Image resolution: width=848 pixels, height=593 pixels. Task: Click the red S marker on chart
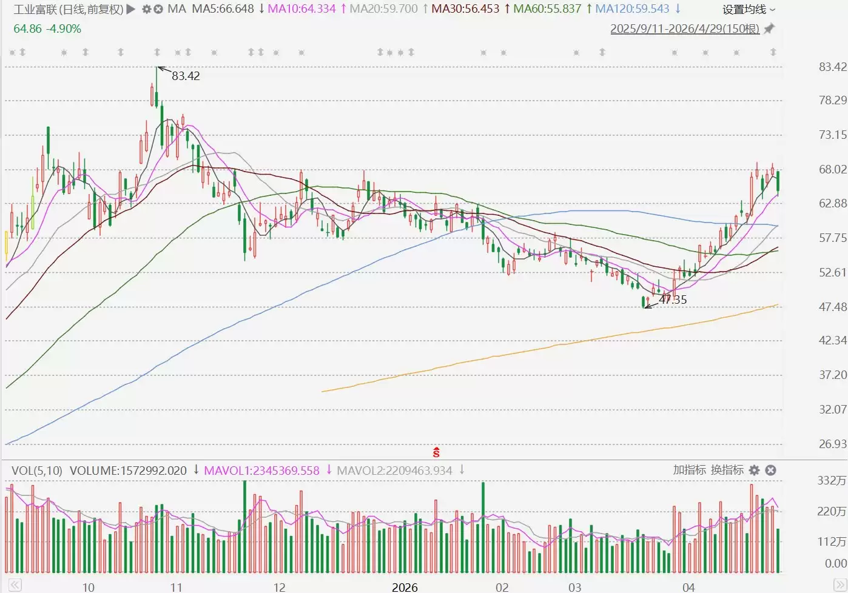pyautogui.click(x=436, y=452)
